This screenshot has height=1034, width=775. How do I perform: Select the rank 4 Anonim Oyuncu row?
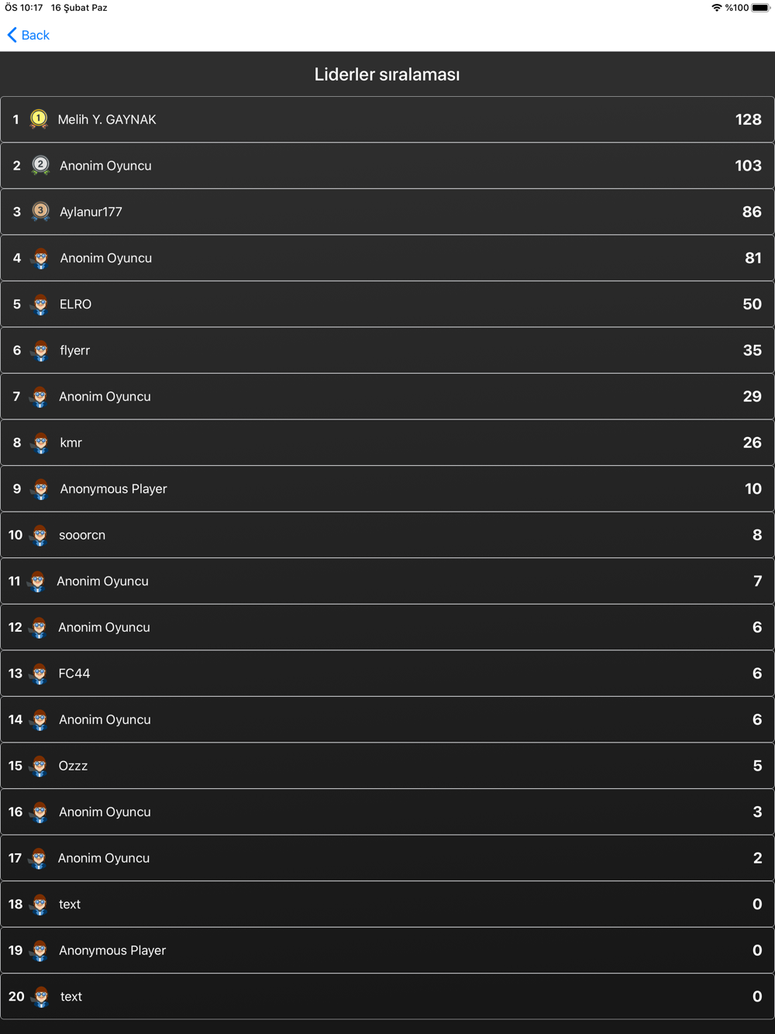tap(387, 258)
